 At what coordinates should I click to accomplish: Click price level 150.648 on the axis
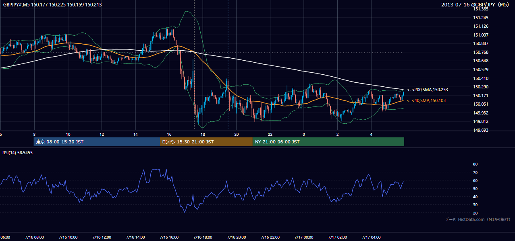point(481,61)
